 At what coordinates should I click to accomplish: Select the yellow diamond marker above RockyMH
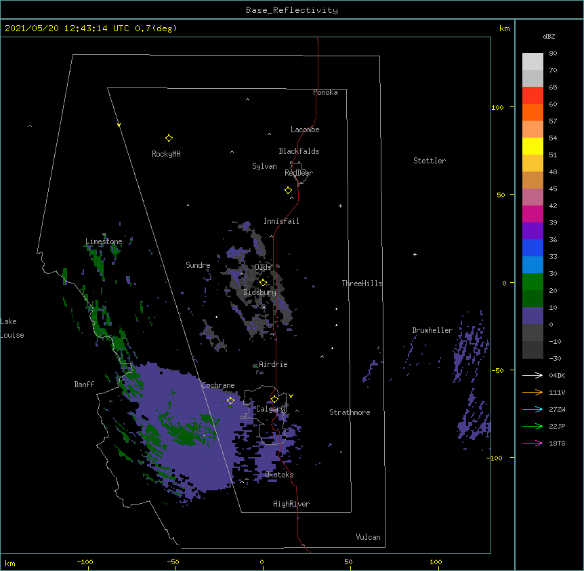point(169,138)
